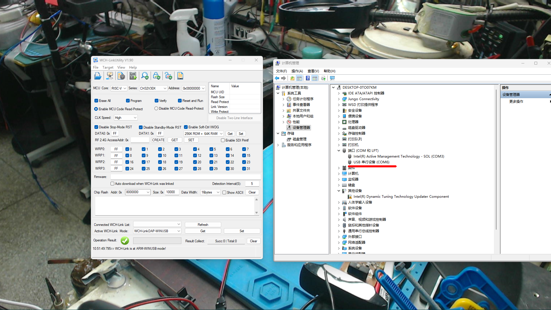Open the 操作(A) menu in Computer Management

(x=297, y=71)
